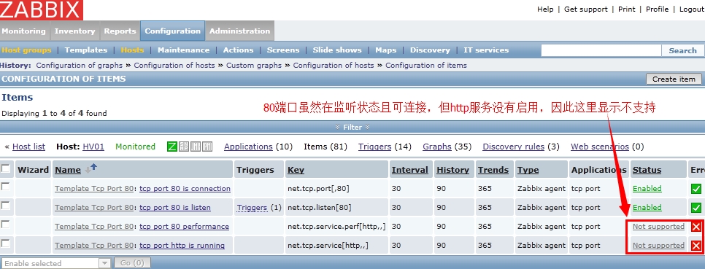
Task: Open item tcp port http is running
Action: 182,246
